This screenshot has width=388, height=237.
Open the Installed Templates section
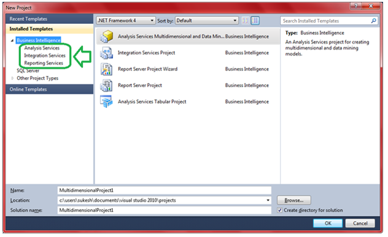point(50,29)
